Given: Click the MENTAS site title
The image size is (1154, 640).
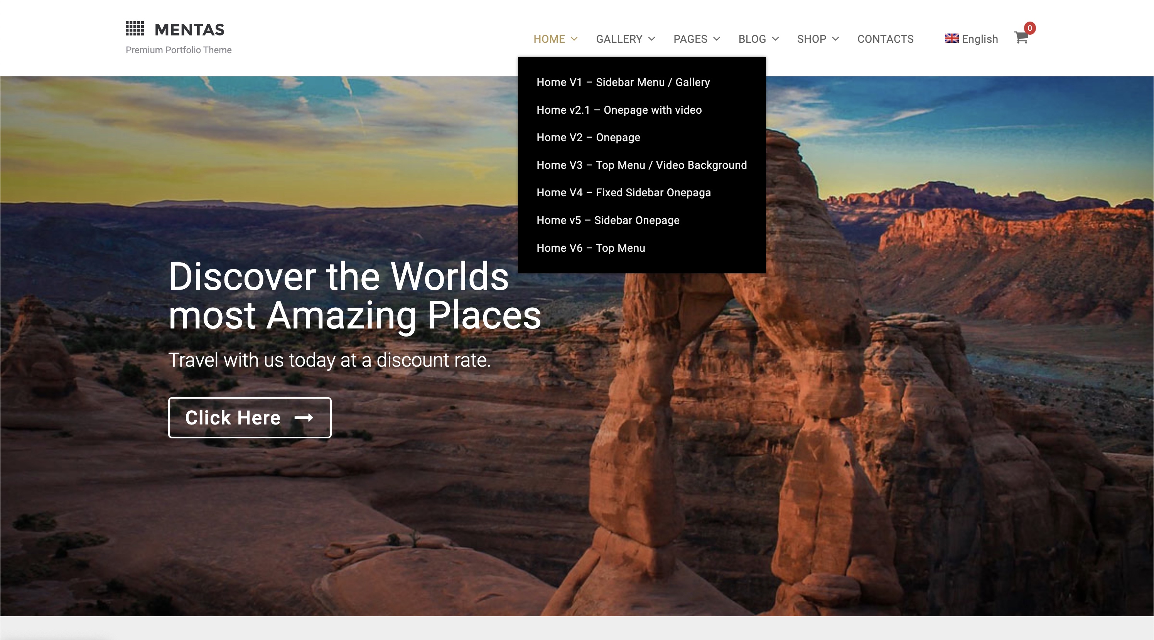Looking at the screenshot, I should (x=189, y=30).
